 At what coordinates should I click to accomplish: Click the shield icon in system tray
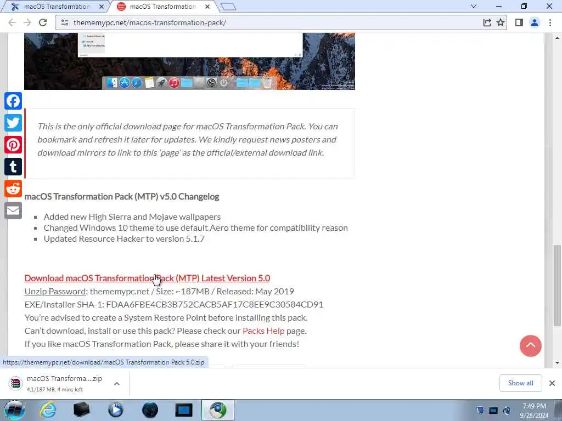[480, 410]
